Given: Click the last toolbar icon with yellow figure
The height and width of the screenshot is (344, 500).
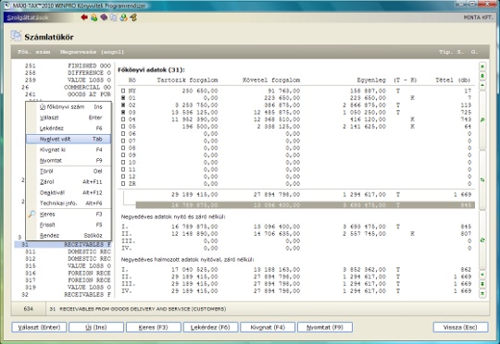Looking at the screenshot, I should point(133,18).
